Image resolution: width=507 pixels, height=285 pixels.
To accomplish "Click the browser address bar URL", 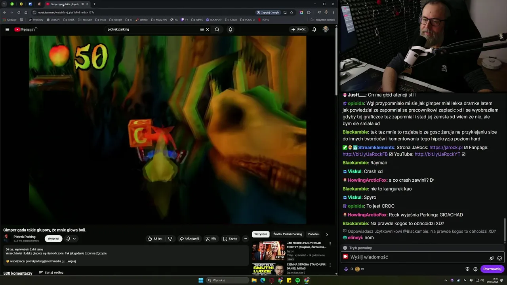I will pyautogui.click(x=67, y=12).
